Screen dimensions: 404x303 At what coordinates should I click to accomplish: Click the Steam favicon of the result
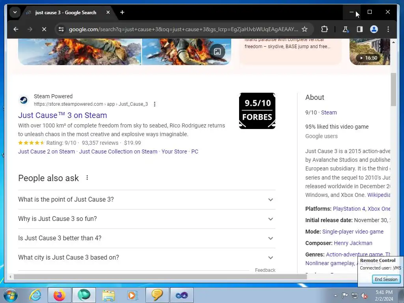click(x=24, y=100)
